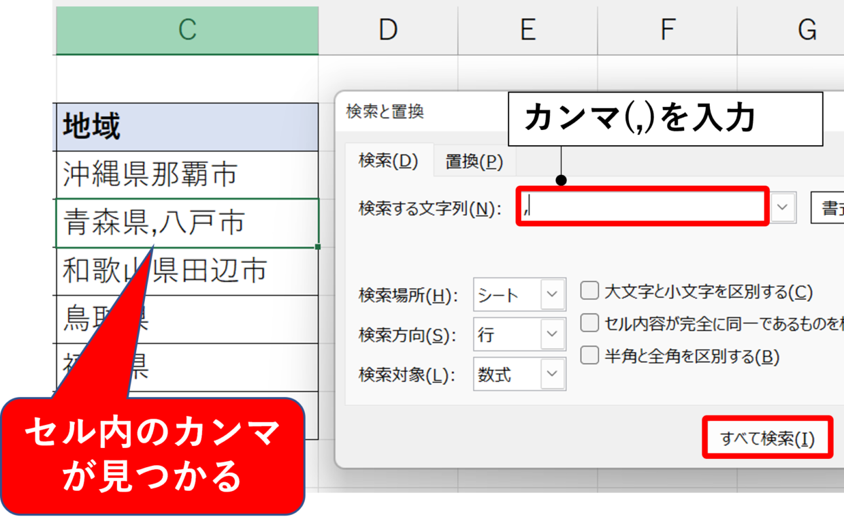Viewport: 844px width, 523px height.
Task: Select column D header
Action: [388, 30]
